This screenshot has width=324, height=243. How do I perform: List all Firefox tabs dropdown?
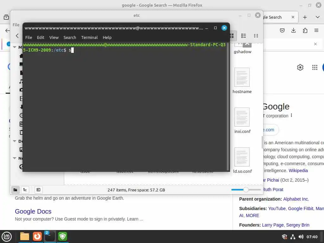[x=318, y=17]
